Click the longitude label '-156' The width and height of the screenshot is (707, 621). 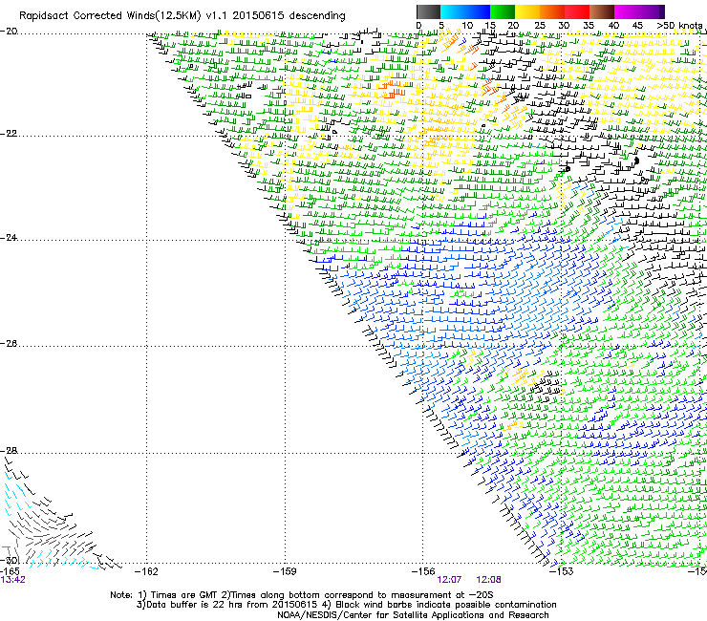[x=423, y=571]
